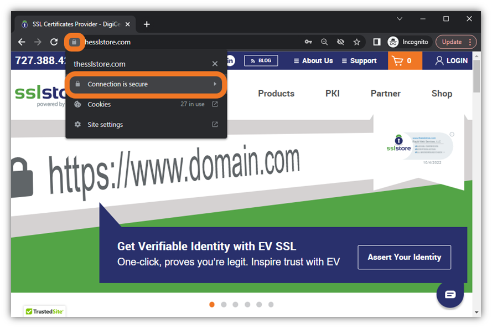The height and width of the screenshot is (328, 492).
Task: Open the PKI navigation item
Action: click(x=332, y=94)
